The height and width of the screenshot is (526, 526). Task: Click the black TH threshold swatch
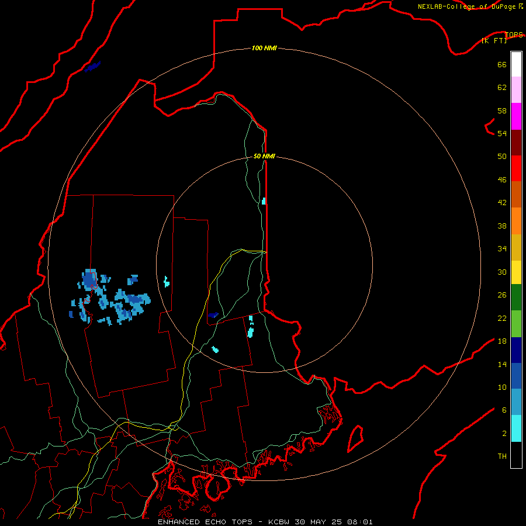point(516,455)
